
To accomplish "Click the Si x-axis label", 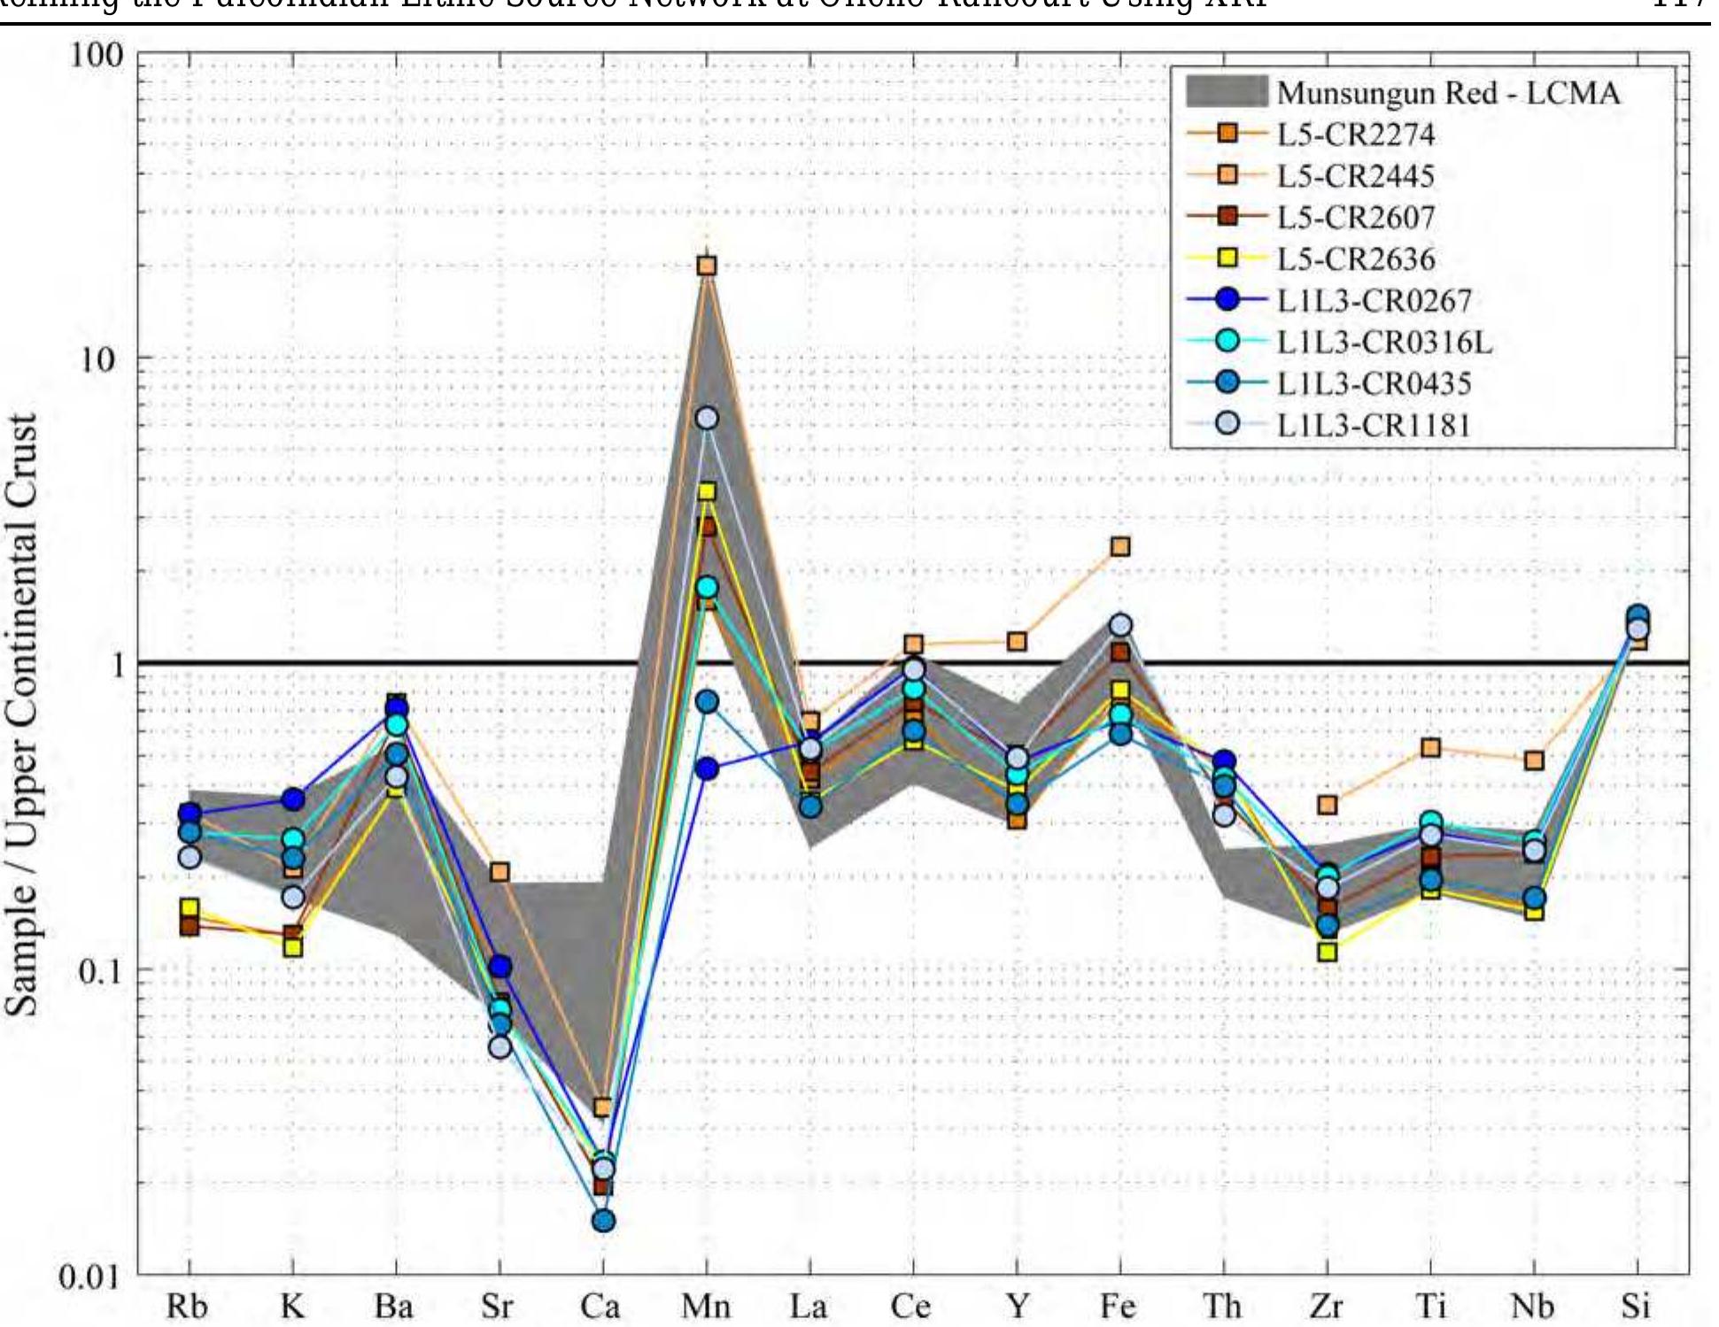I will tap(1637, 1307).
